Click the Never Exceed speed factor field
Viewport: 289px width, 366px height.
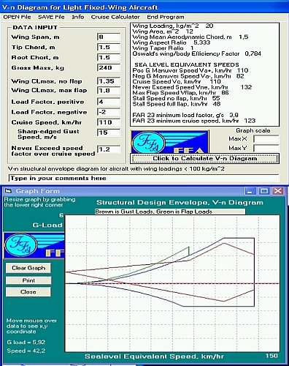coord(109,149)
